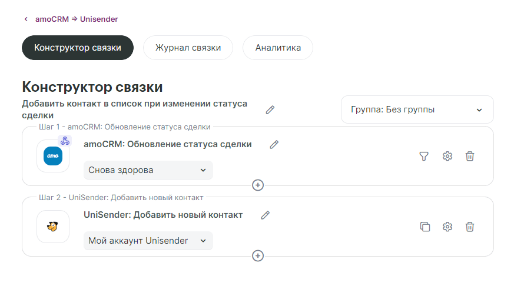This screenshot has height=299, width=514.
Task: Open the Аналитика tab
Action: 278,48
